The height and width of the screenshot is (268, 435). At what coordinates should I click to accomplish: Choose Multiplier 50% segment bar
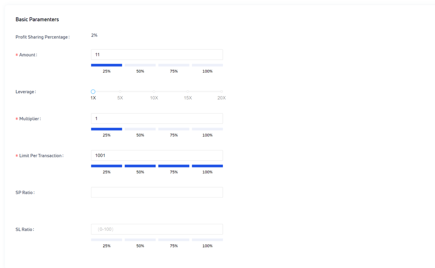(140, 129)
